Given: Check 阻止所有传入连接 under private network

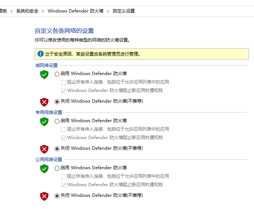Looking at the screenshot, I should coord(63,130).
